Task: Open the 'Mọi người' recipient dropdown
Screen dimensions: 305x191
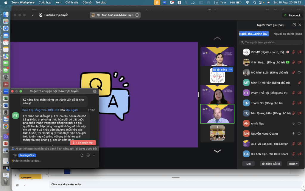Action: tap(27, 155)
